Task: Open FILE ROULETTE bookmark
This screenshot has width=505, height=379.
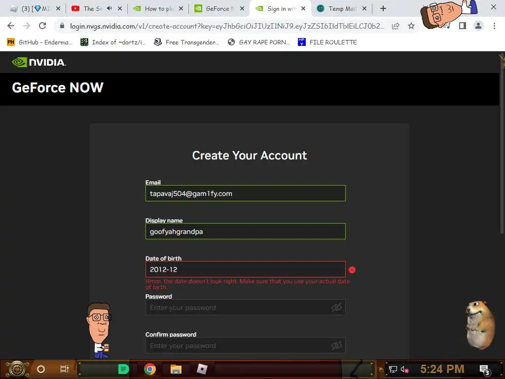Action: 327,42
